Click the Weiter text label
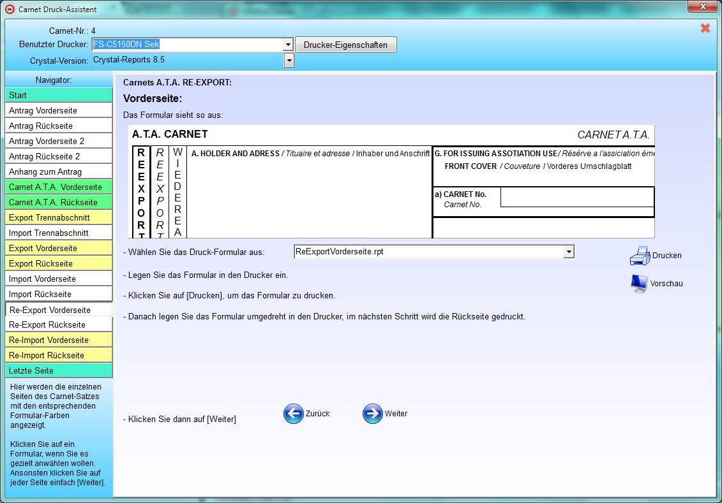The image size is (722, 503). tap(396, 414)
